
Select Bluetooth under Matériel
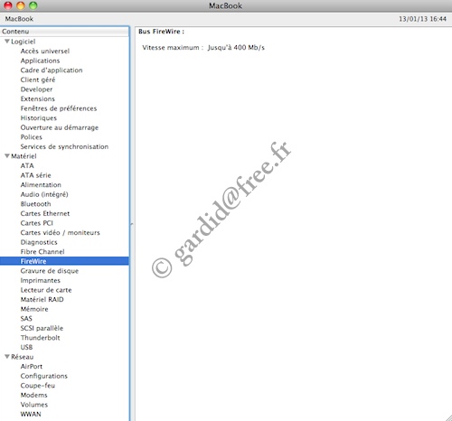pos(35,204)
